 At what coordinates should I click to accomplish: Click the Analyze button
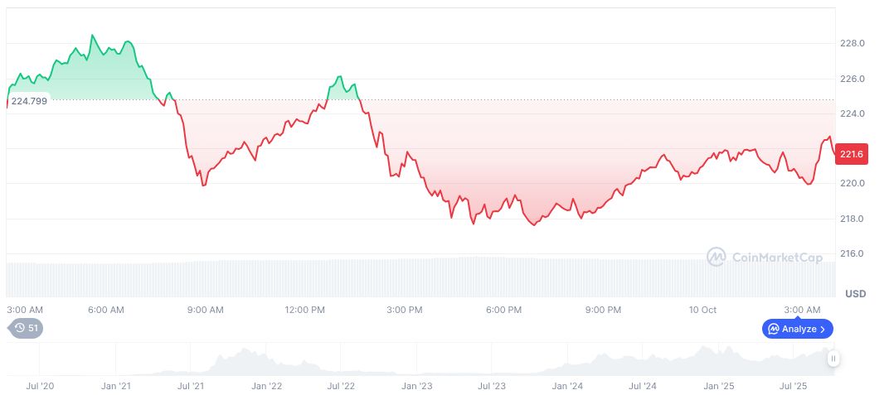coord(797,329)
